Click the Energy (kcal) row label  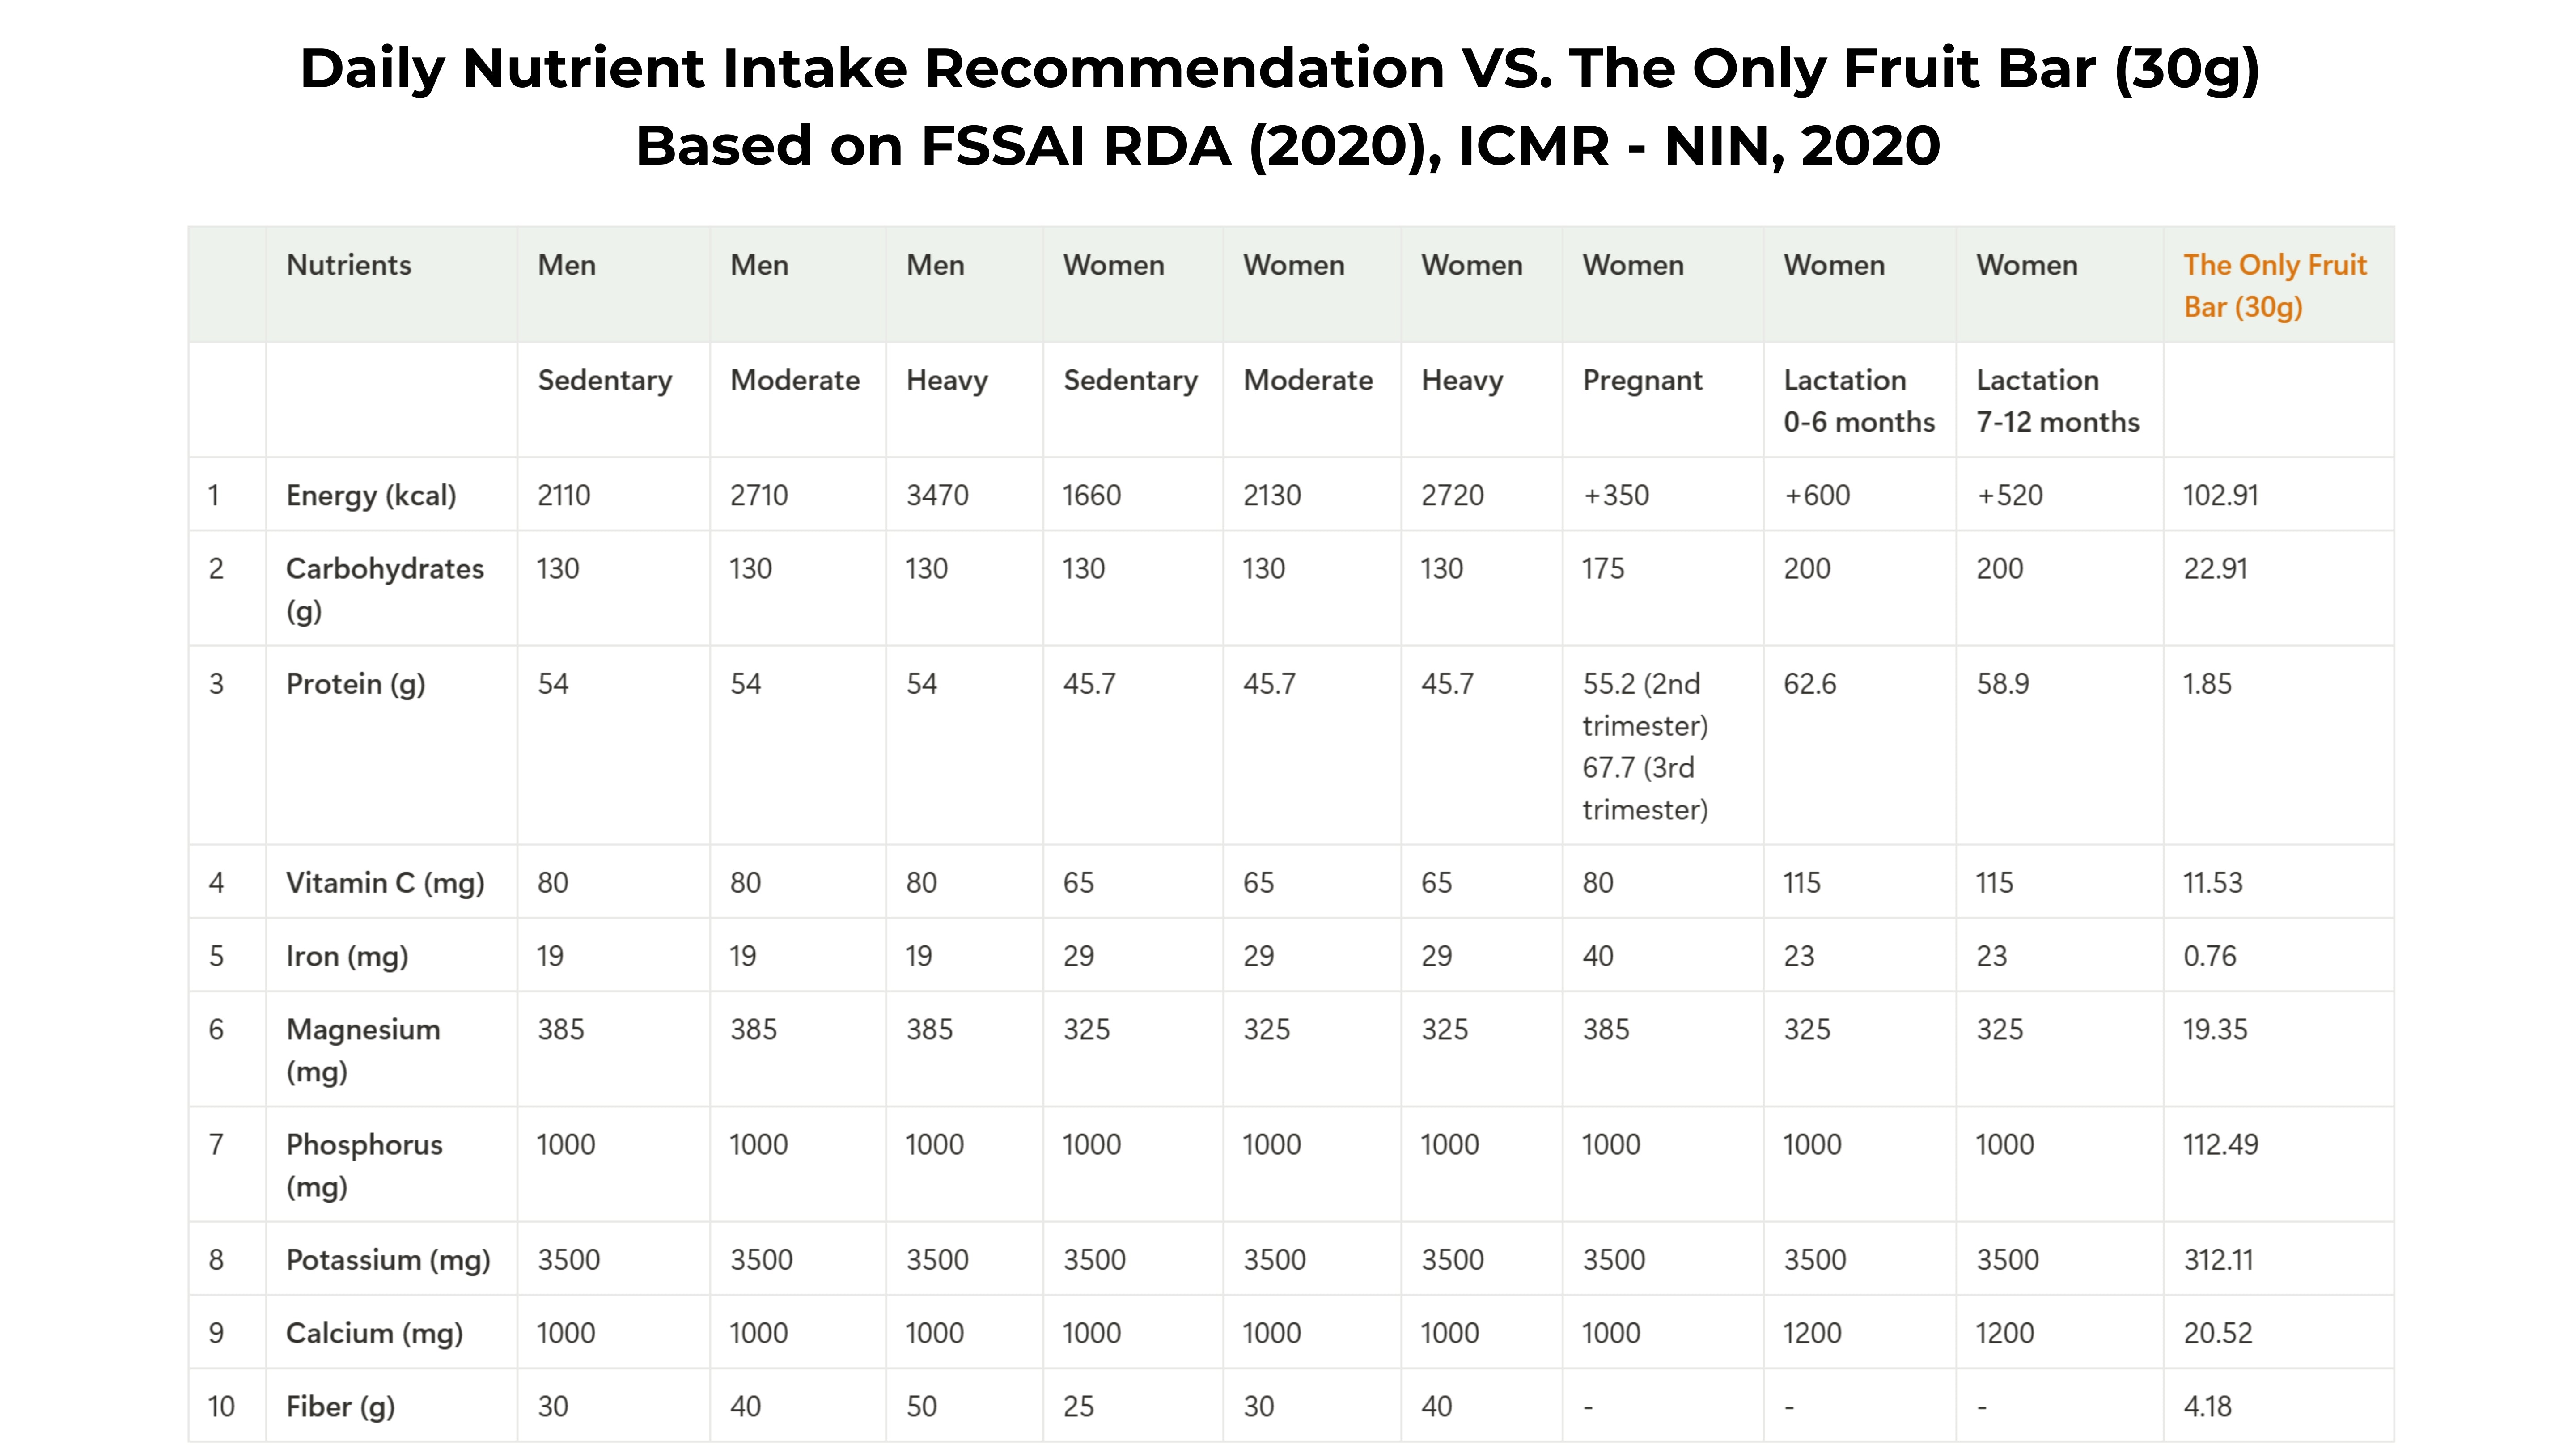371,495
